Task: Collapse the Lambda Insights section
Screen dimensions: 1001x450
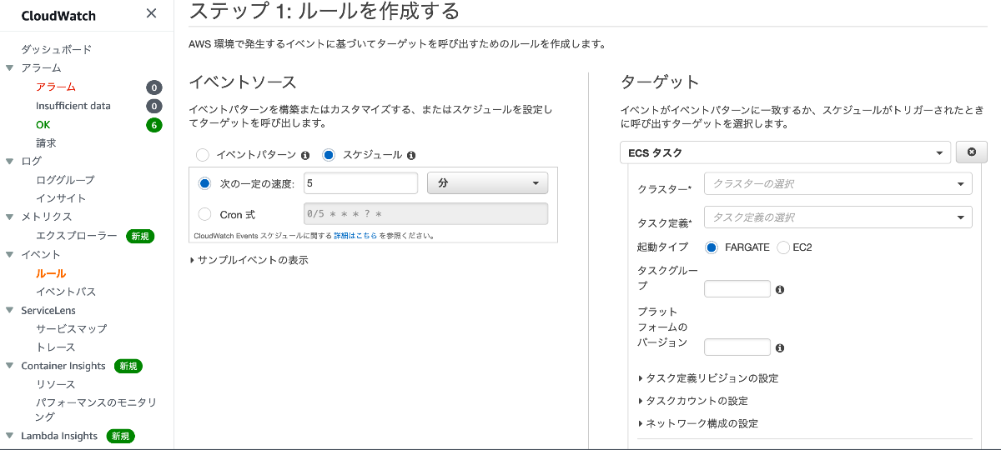Action: (9, 436)
